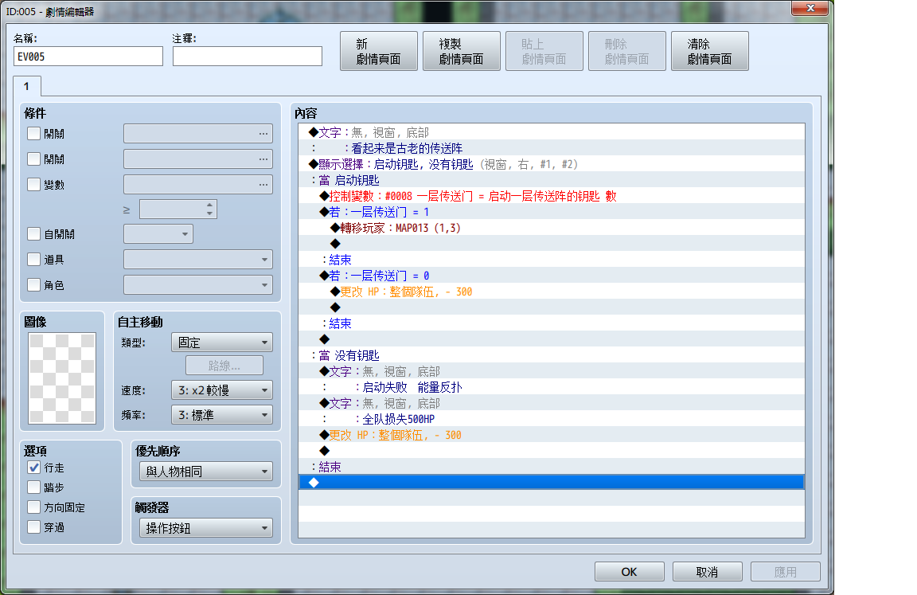Click the 取消 cancel button

(x=708, y=572)
